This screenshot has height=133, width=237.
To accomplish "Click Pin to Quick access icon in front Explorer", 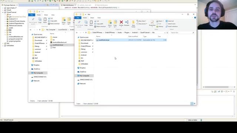I will [x=79, y=22].
